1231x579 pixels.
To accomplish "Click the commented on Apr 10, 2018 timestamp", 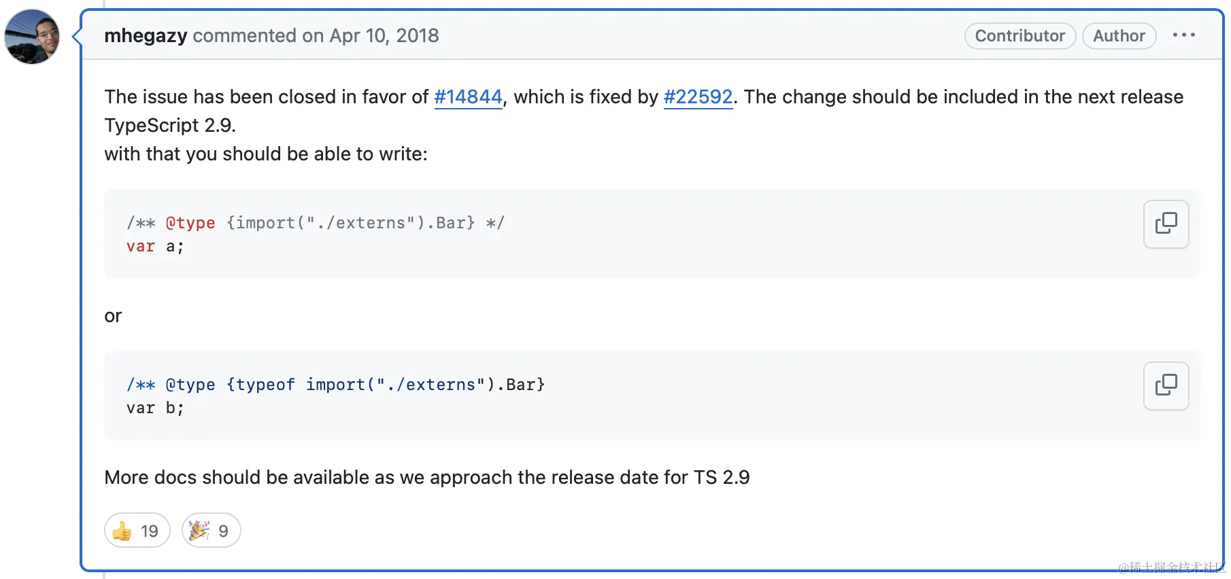I will (x=316, y=35).
